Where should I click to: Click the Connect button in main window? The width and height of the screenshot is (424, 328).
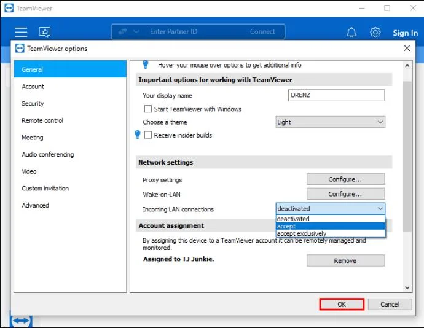coord(262,32)
